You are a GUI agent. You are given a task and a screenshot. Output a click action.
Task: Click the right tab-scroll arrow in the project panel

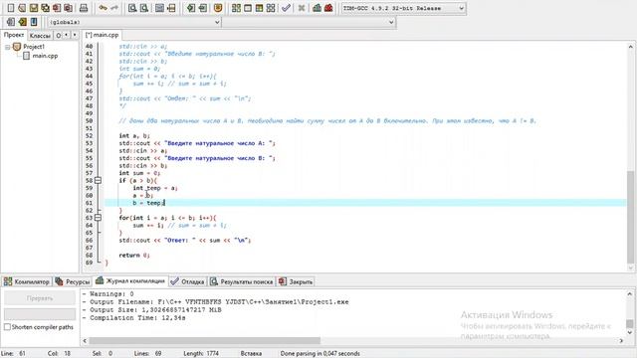click(75, 36)
